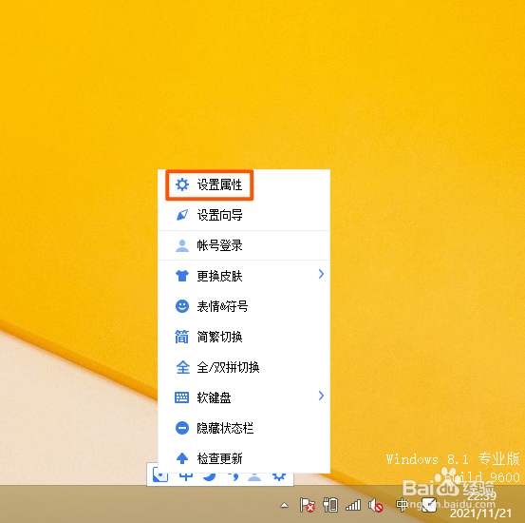Screen dimensions: 525x523
Task: Click the smiley icon for 表情&符号
Action: pos(182,306)
